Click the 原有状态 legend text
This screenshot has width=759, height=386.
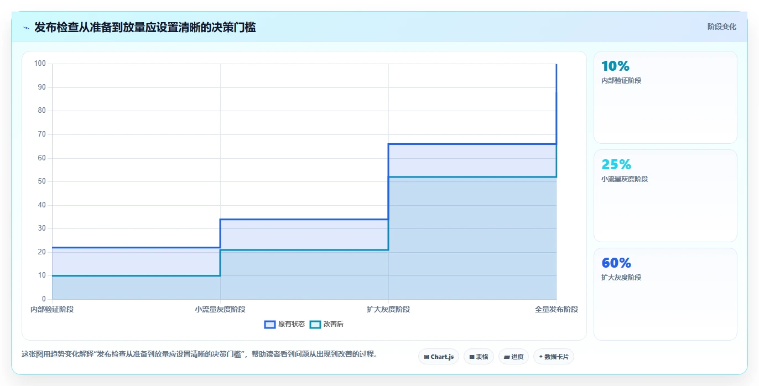coord(292,324)
